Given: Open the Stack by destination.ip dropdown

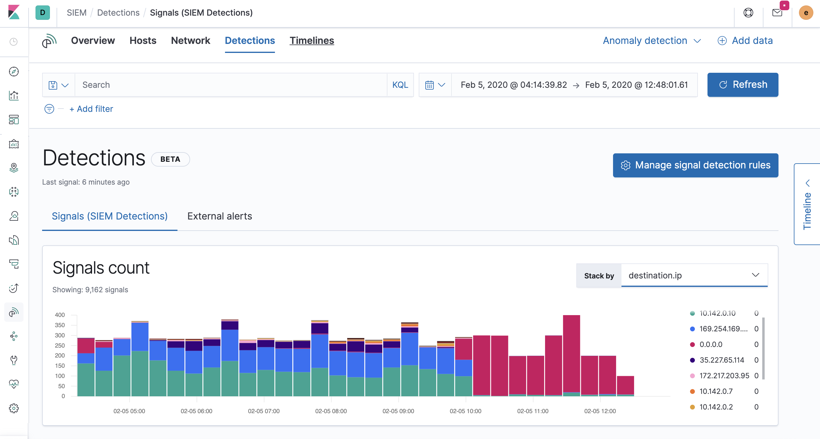Looking at the screenshot, I should (x=694, y=275).
